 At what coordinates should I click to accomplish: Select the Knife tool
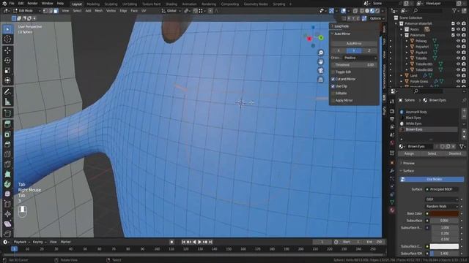tap(7, 164)
